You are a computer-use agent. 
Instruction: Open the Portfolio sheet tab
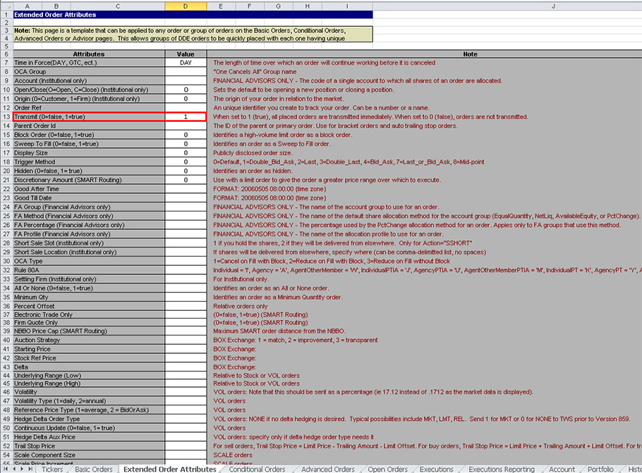(600, 469)
